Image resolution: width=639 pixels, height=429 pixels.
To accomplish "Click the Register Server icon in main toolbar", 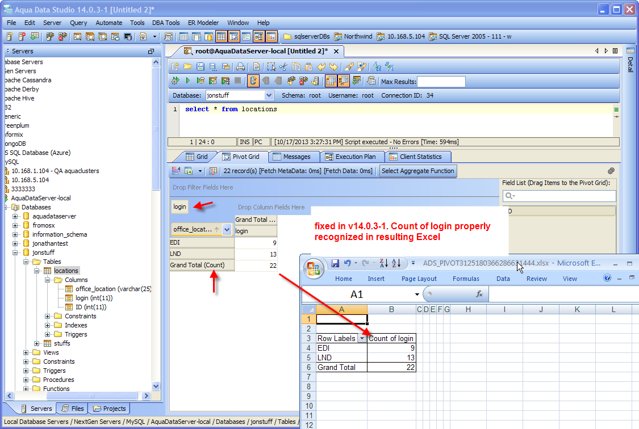I will pos(10,37).
